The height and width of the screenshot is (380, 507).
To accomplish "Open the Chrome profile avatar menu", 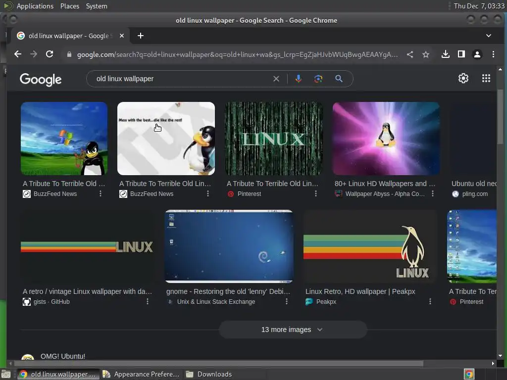I will (x=477, y=54).
